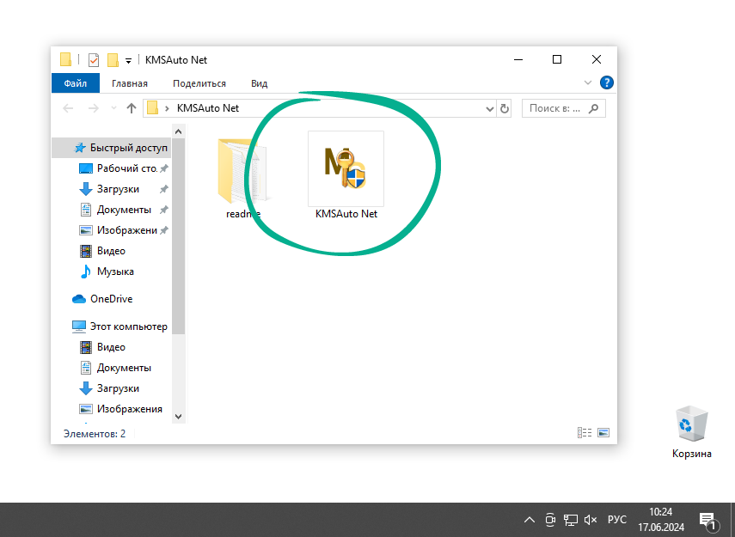The height and width of the screenshot is (537, 735).
Task: Open the Корзина recycle bin on desktop
Action: [691, 432]
